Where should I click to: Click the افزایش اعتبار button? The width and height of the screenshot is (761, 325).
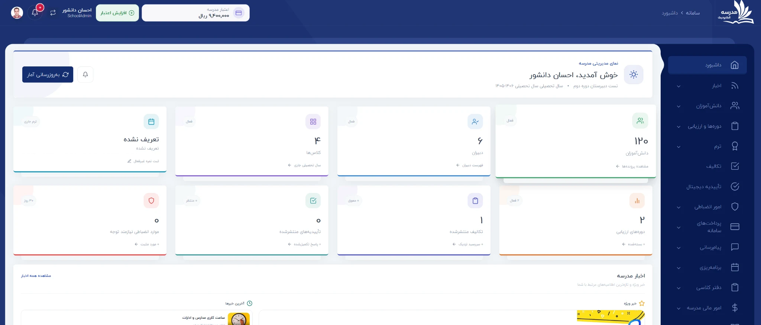click(117, 13)
